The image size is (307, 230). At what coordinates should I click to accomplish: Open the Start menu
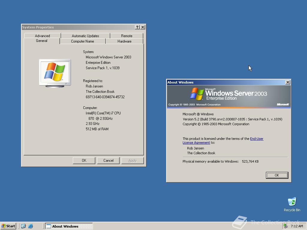(x=8, y=226)
